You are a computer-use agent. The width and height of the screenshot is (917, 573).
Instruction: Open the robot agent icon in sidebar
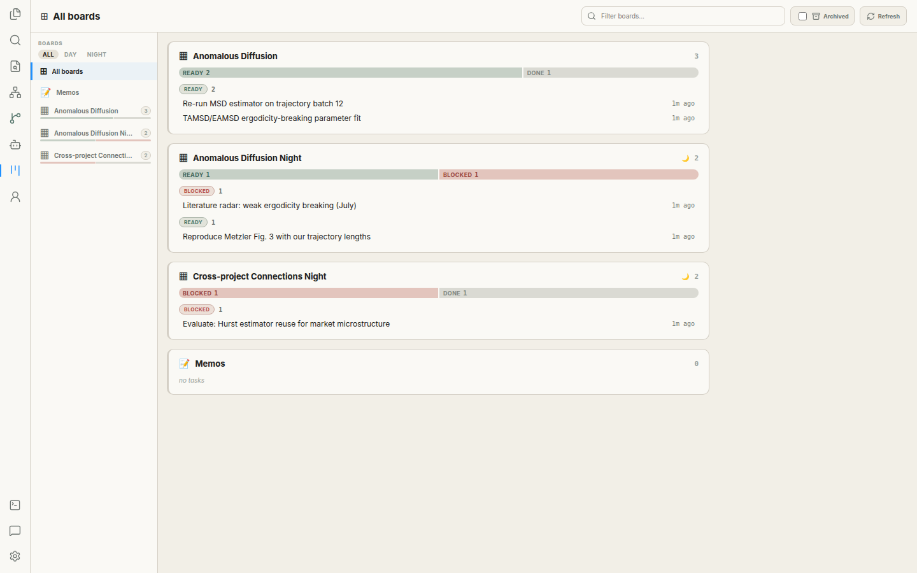click(x=15, y=145)
